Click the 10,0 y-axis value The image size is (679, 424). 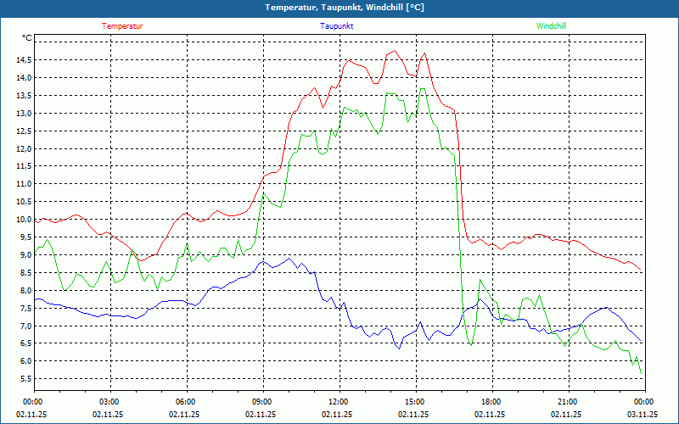click(22, 220)
